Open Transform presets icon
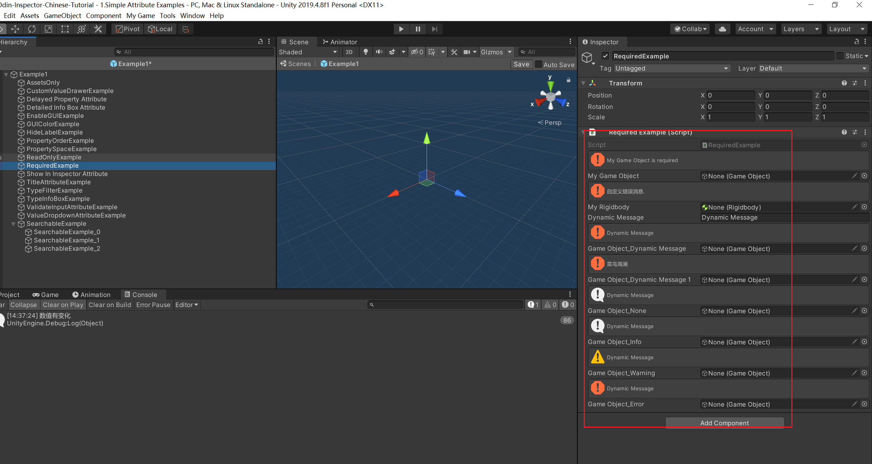Screen dimensions: 872x464 click(855, 83)
